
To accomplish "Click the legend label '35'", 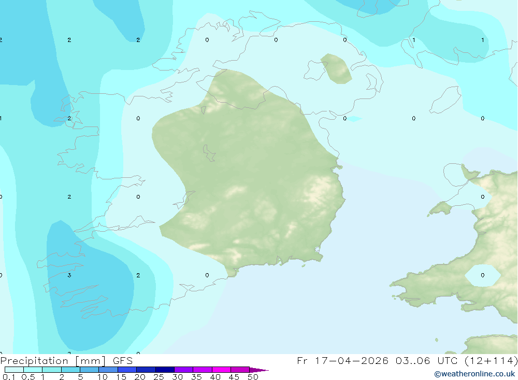I will pyautogui.click(x=196, y=377).
